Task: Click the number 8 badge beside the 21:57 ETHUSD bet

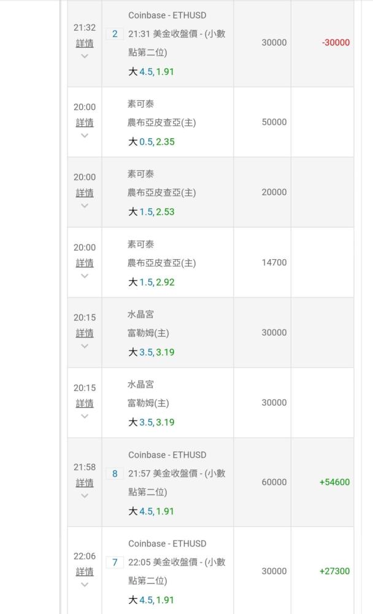Action: [x=115, y=473]
